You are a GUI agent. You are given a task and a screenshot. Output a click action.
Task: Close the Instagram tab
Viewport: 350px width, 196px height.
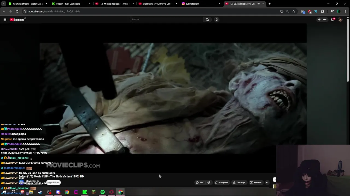tap(220, 4)
